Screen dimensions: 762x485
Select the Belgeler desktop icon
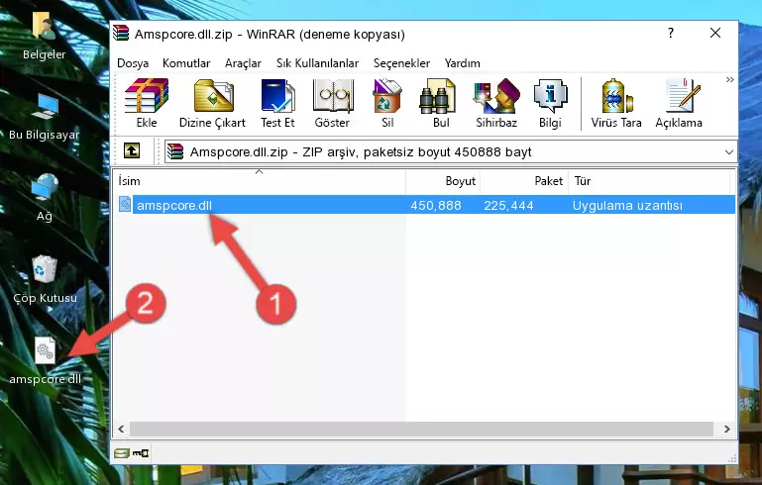click(45, 36)
